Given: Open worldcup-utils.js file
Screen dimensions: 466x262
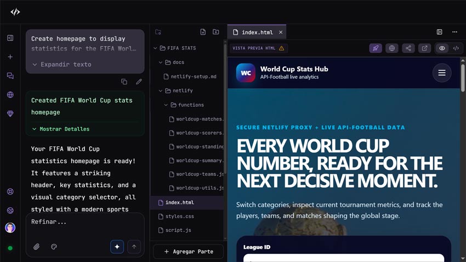Looking at the screenshot, I should [x=196, y=188].
